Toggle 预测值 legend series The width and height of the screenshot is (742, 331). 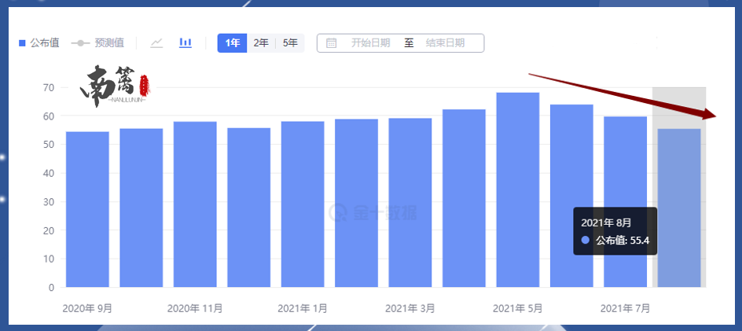97,43
